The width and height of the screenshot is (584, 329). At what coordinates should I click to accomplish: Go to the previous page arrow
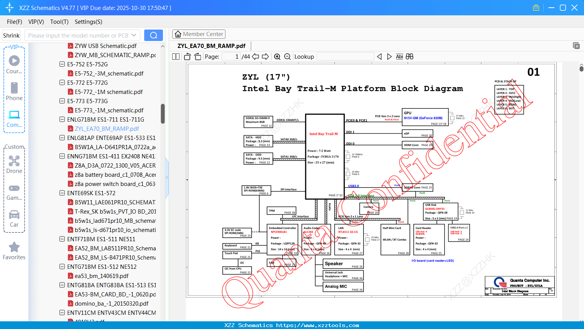click(x=255, y=57)
